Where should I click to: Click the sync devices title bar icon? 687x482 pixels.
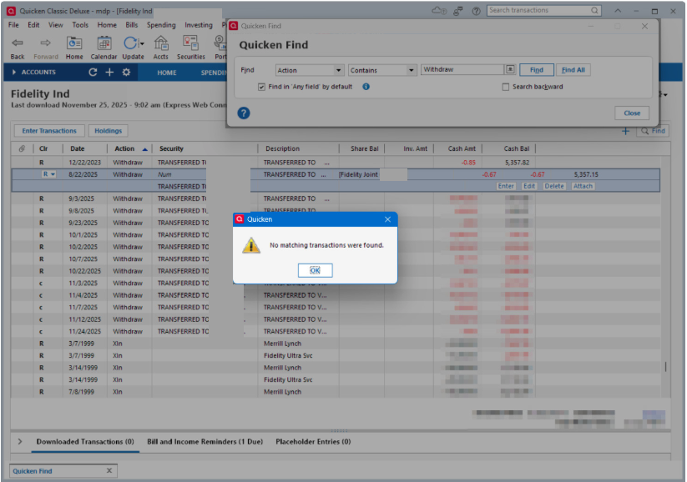pos(457,11)
